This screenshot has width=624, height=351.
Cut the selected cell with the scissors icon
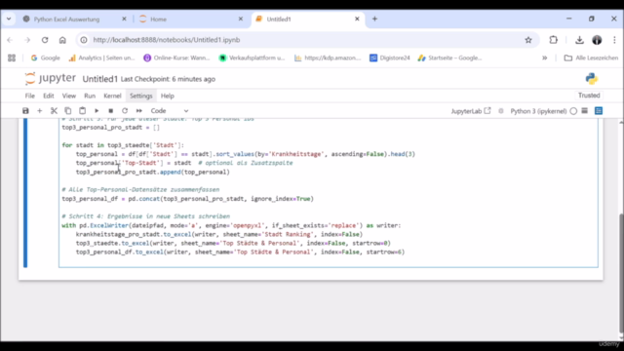click(x=54, y=111)
